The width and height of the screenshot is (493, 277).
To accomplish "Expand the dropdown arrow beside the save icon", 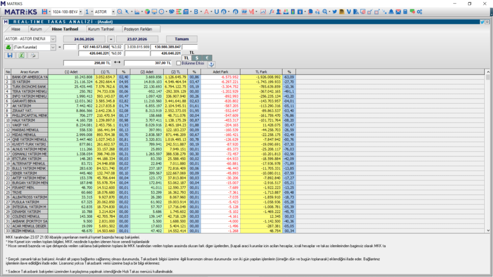I will pyautogui.click(x=50, y=12).
